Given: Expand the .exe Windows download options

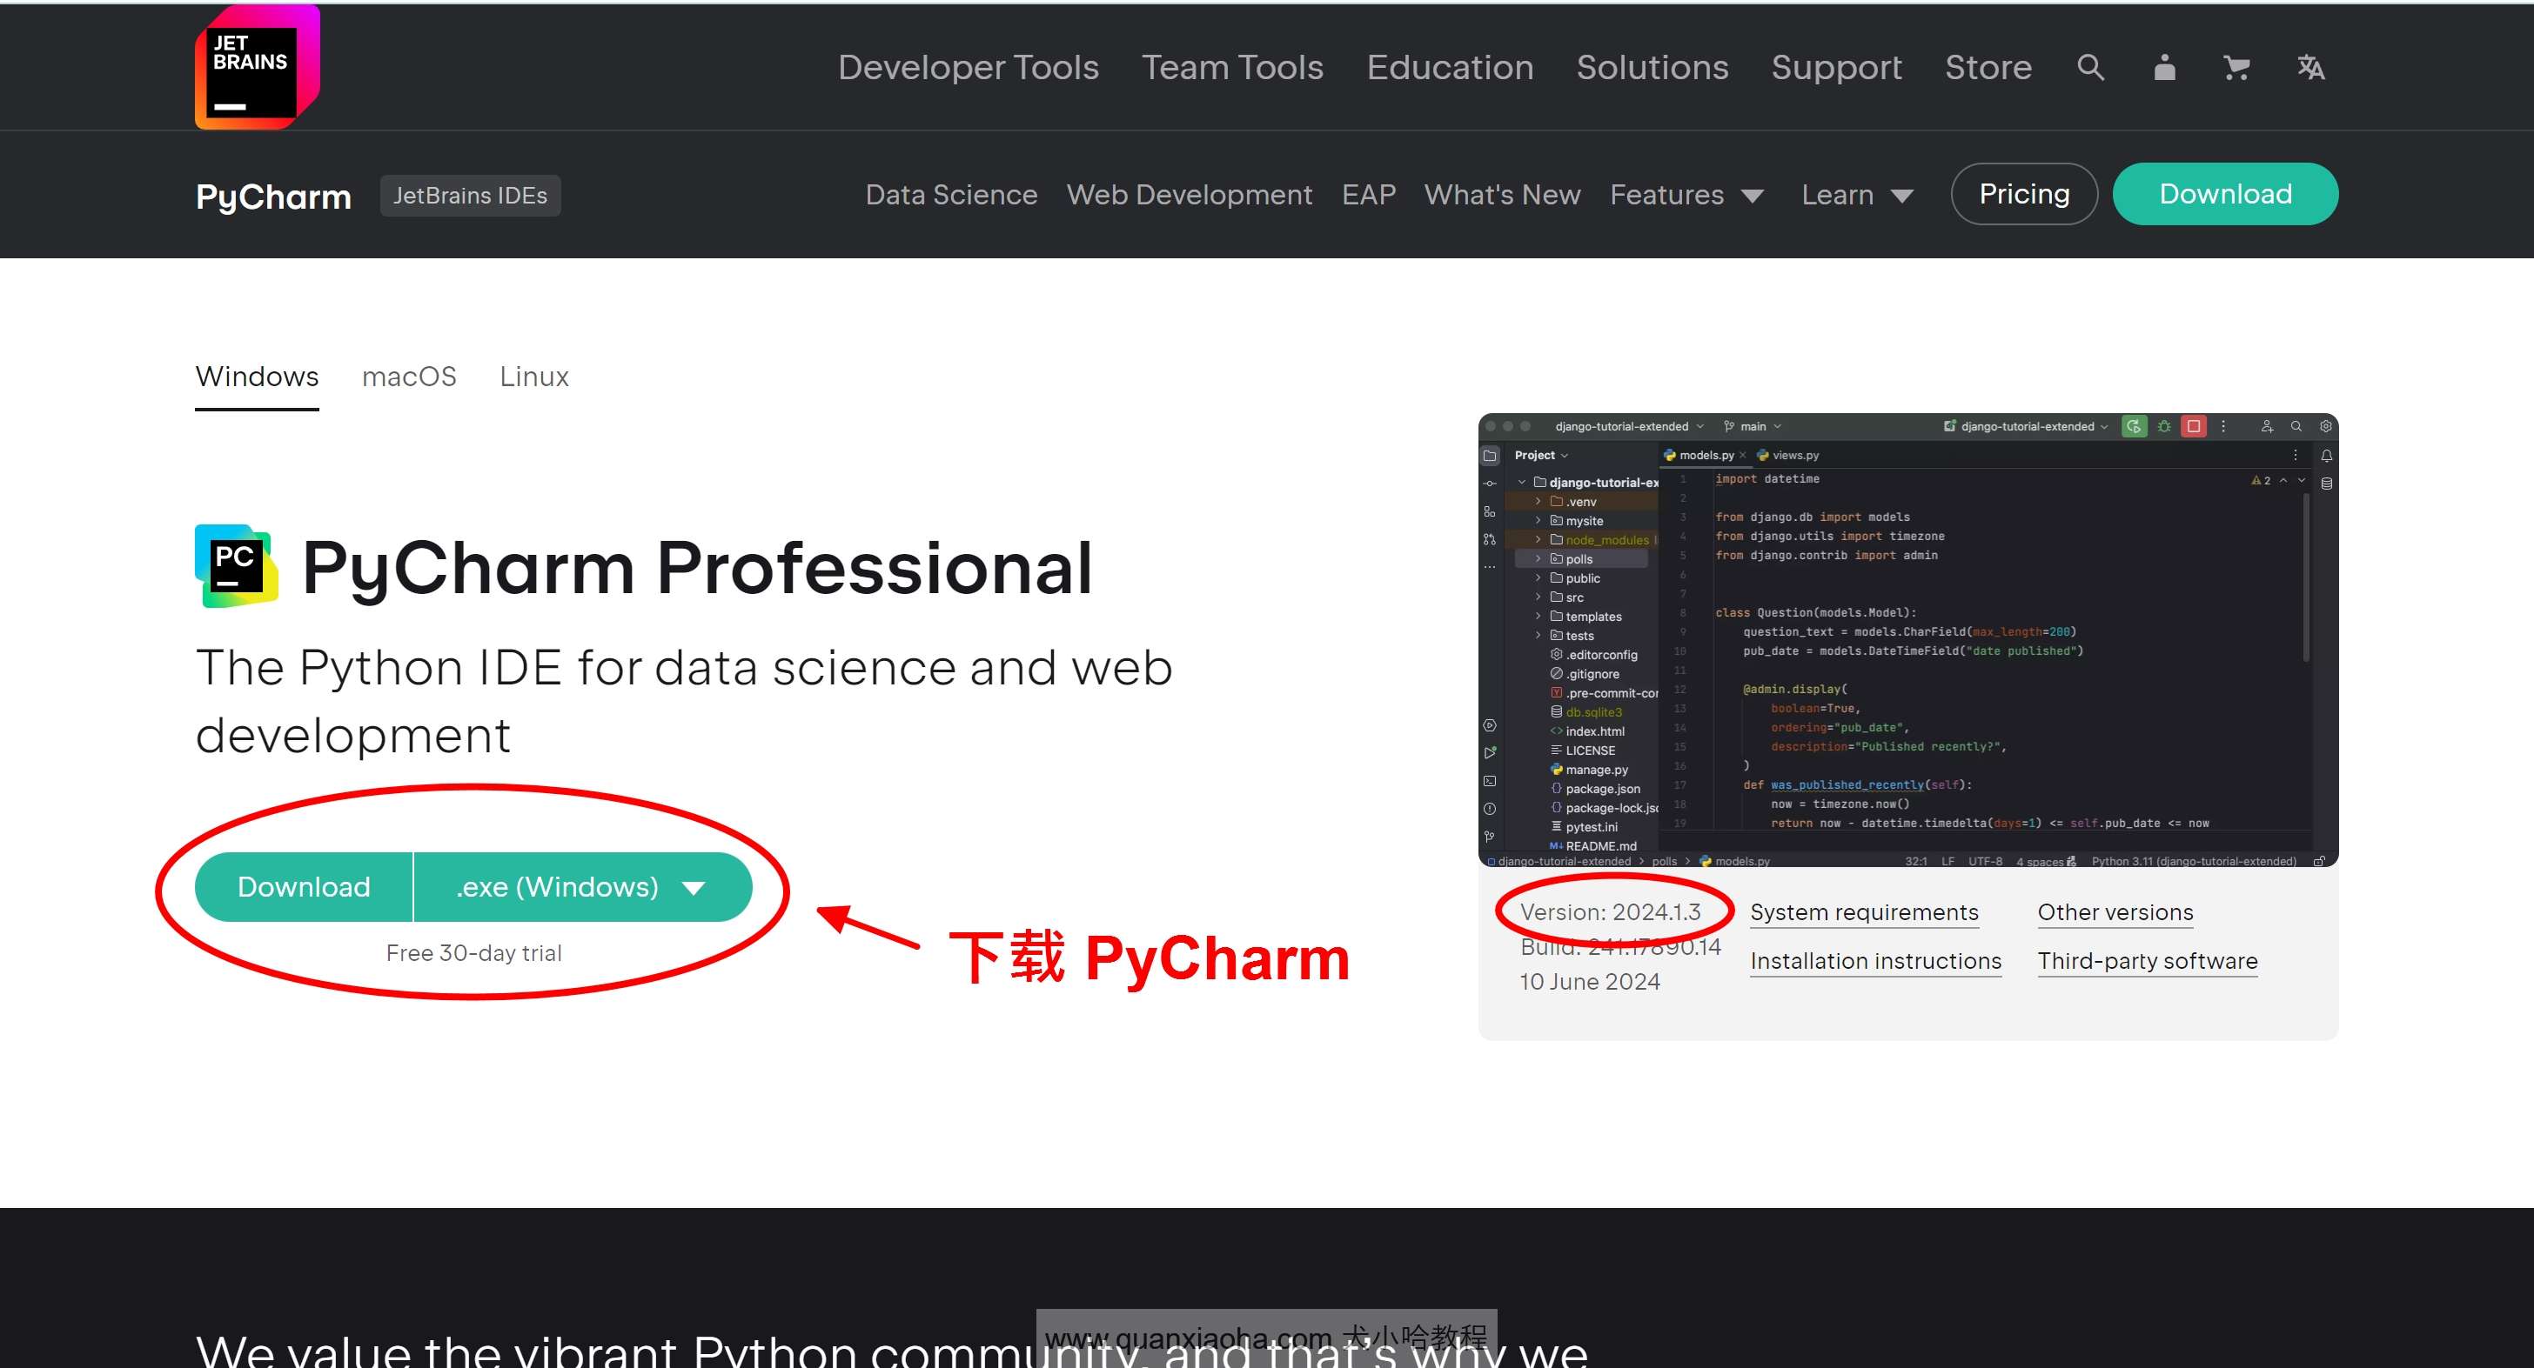Looking at the screenshot, I should coord(696,883).
